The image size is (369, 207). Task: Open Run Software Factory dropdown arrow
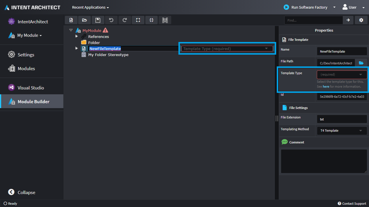[x=334, y=7]
